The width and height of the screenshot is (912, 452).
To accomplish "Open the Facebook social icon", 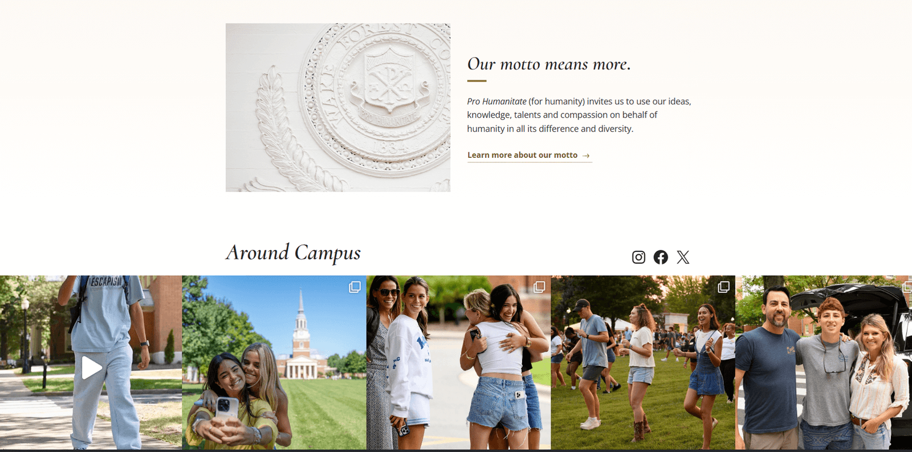I will [x=661, y=257].
